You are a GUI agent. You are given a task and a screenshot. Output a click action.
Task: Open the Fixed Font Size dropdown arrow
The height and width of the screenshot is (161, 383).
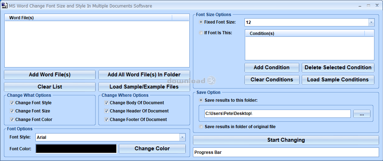coord(371,22)
